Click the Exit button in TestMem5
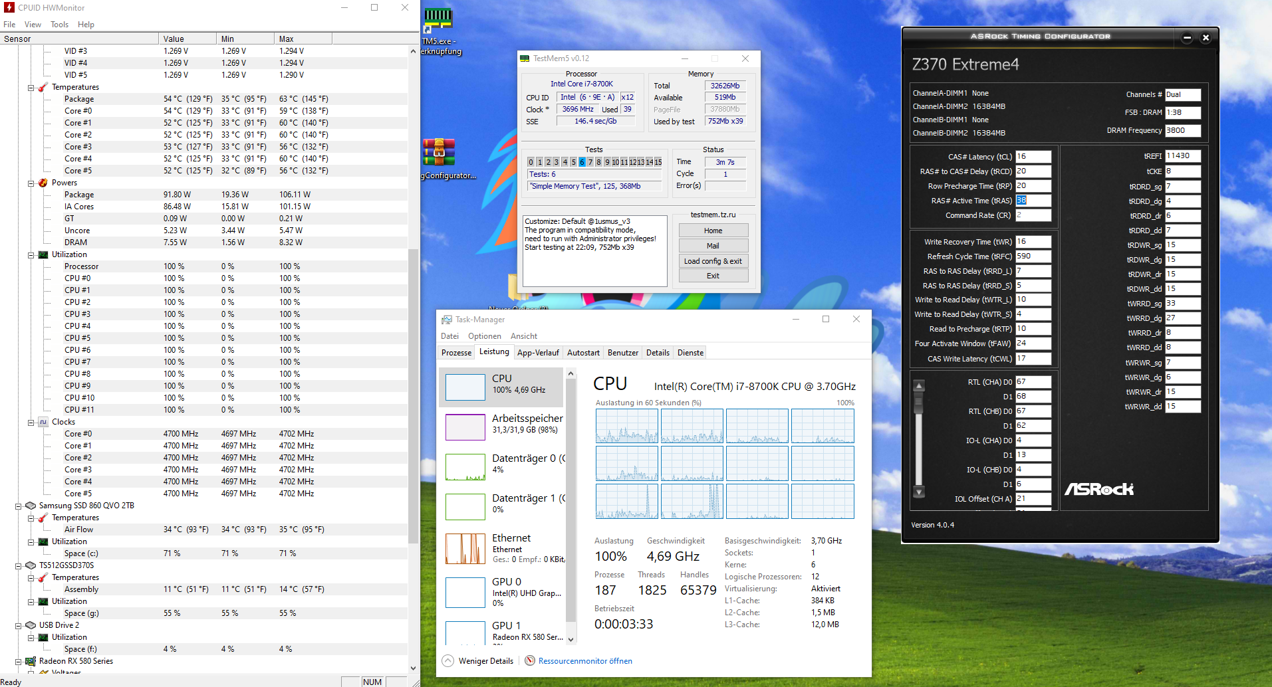 click(x=713, y=276)
